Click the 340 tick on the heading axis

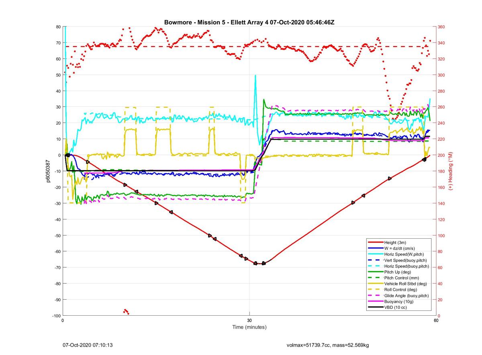[x=441, y=43]
